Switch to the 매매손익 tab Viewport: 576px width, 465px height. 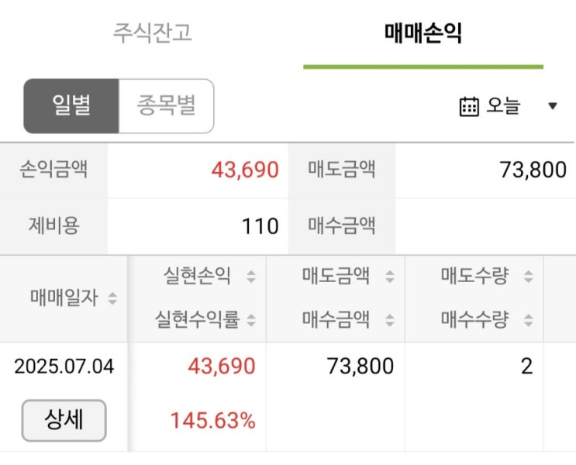click(423, 33)
